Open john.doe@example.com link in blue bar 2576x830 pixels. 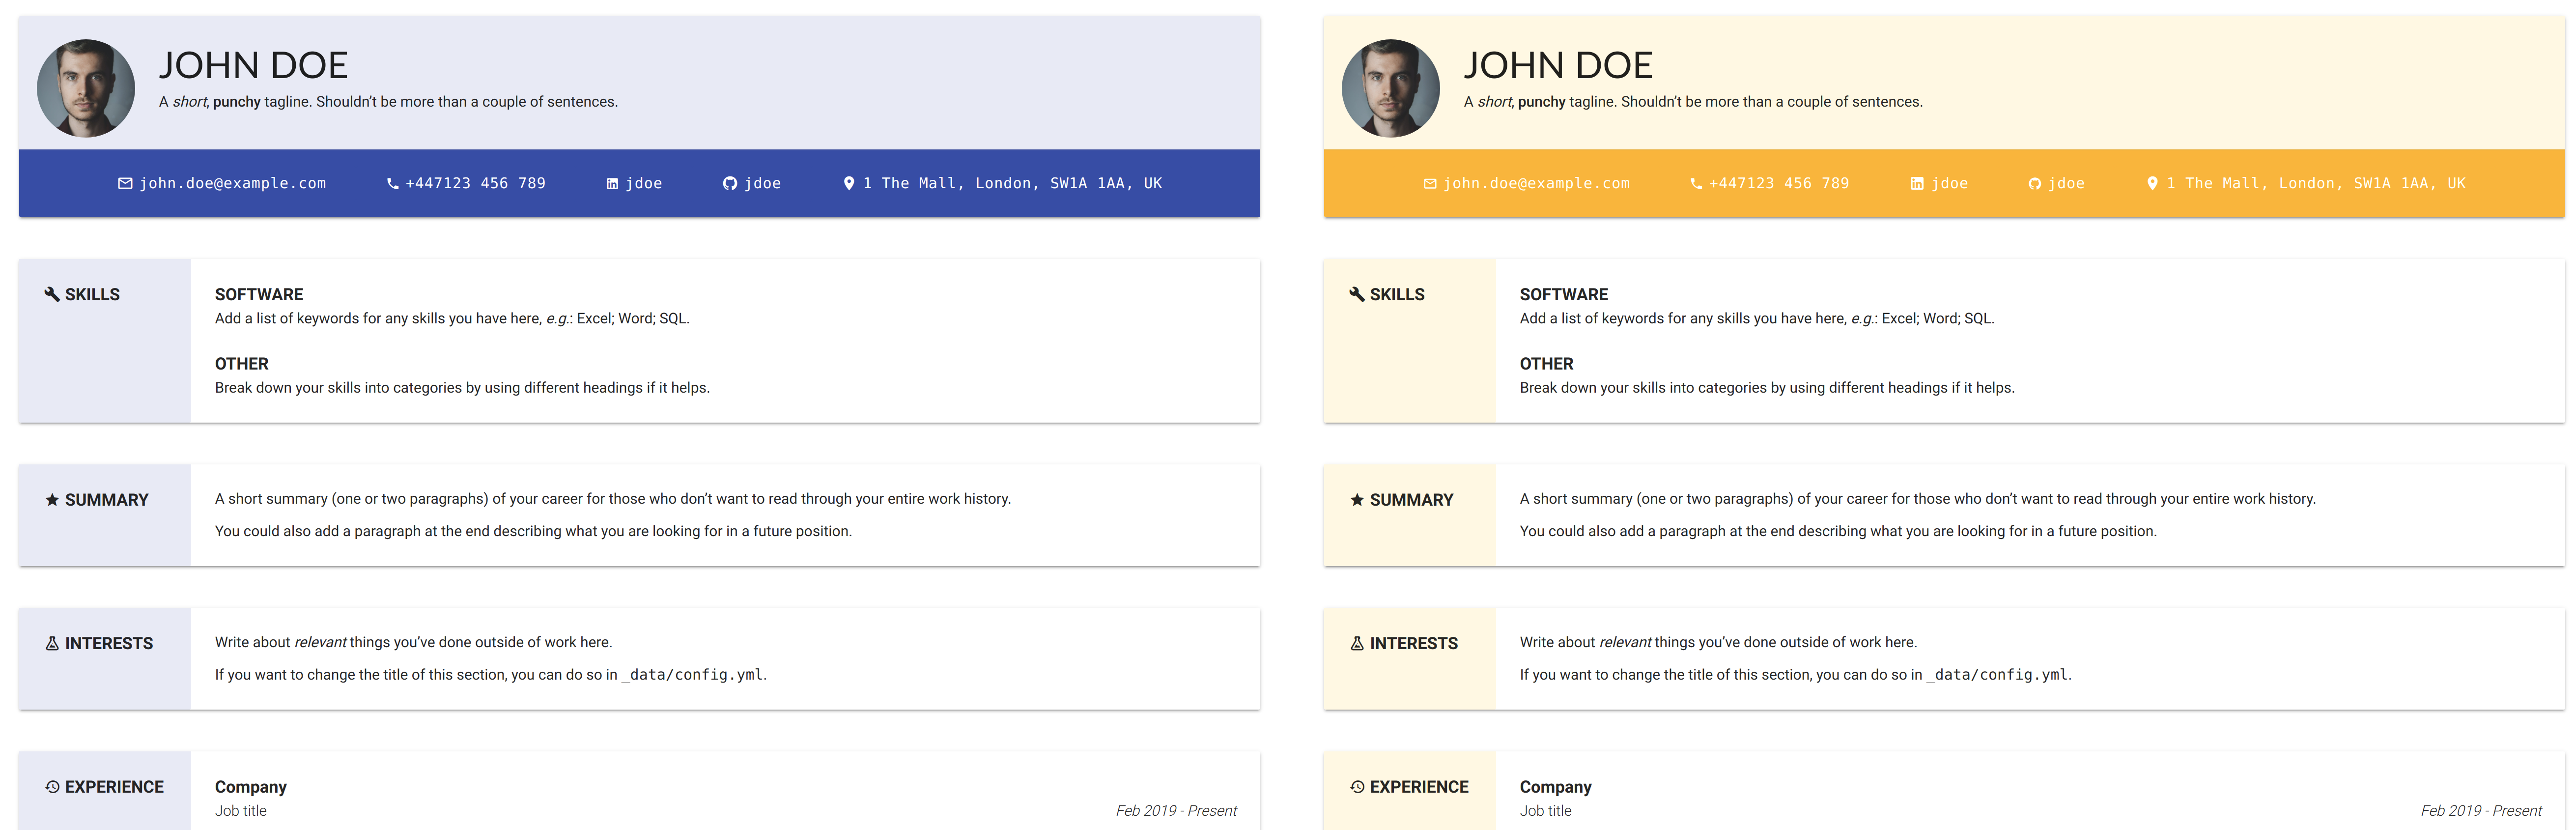coord(232,184)
